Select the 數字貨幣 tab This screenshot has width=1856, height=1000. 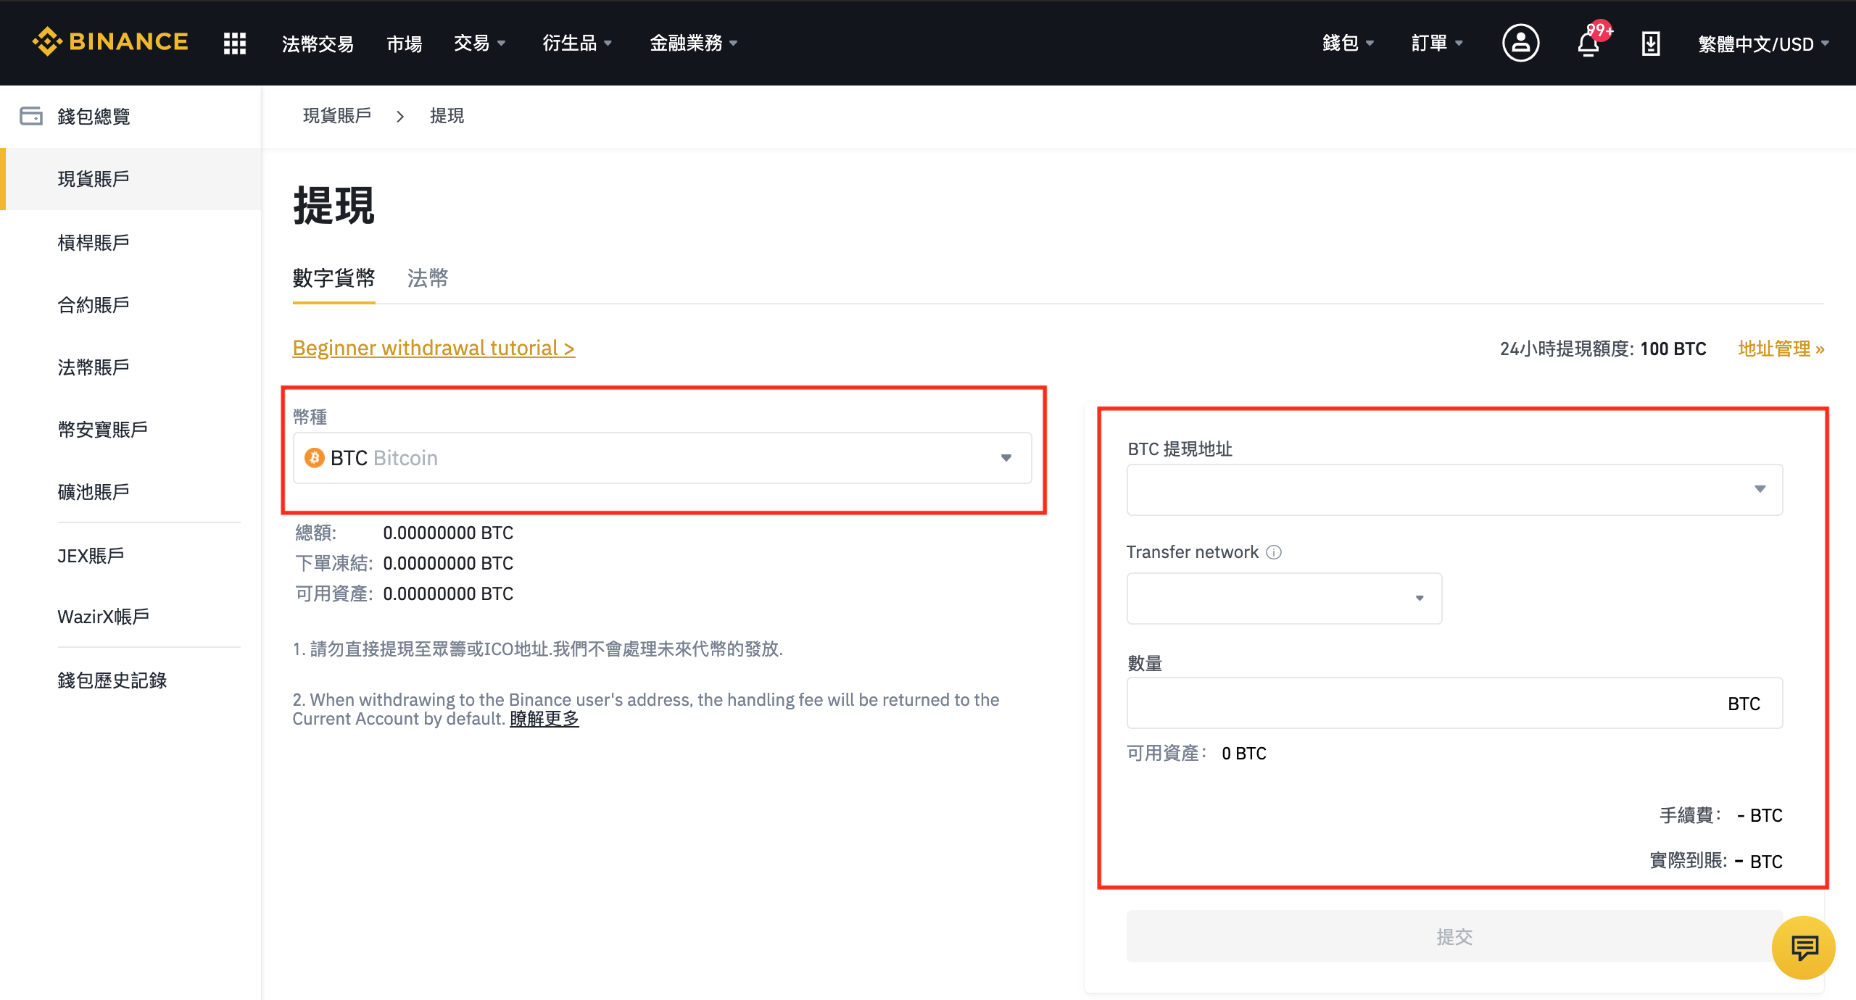coord(333,276)
